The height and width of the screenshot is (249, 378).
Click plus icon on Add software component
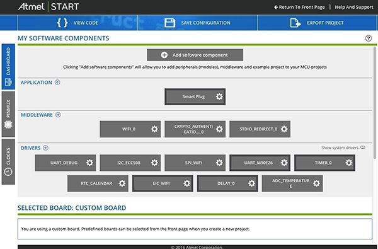click(164, 55)
